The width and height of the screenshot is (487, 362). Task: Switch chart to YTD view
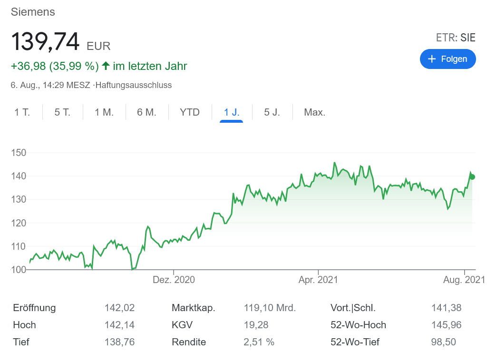(190, 112)
